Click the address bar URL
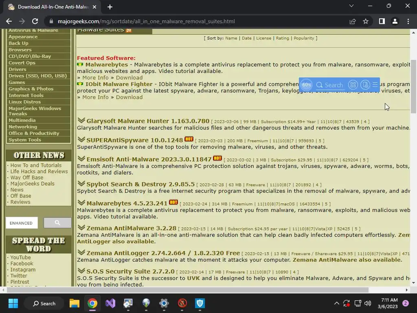Viewport: 417px width, 313px height. 146,21
